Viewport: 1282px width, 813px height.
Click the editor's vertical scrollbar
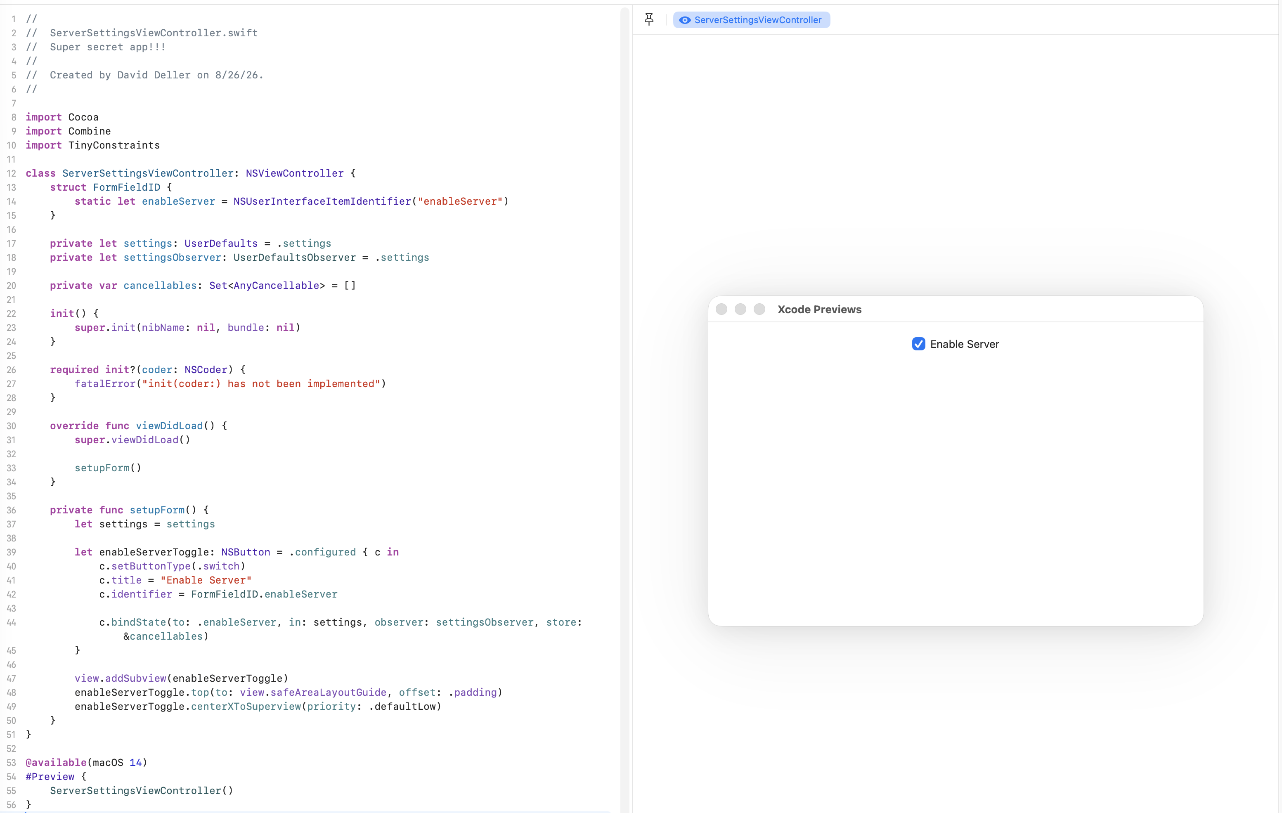click(625, 409)
